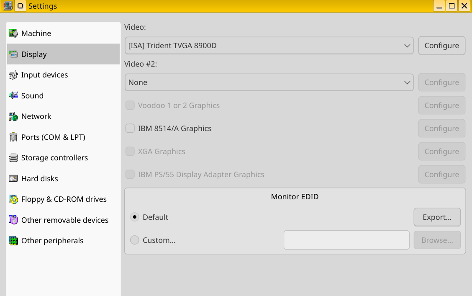Open the Display settings category
The width and height of the screenshot is (472, 296).
point(34,54)
